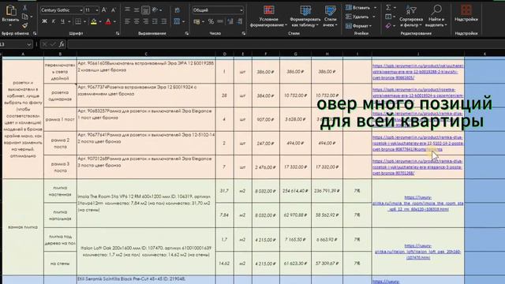This screenshot has width=505, height=284.
Task: Click inside the formula bar
Action: [x=286, y=44]
